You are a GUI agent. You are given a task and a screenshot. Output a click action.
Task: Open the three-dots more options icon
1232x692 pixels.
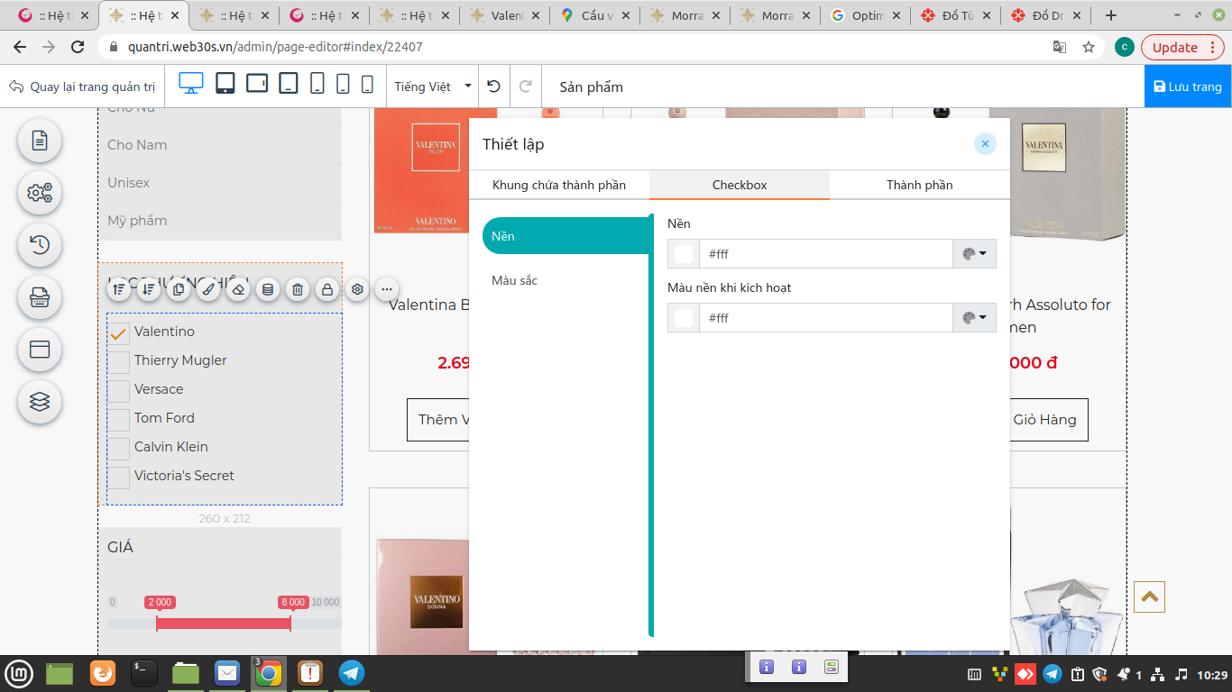tap(387, 289)
